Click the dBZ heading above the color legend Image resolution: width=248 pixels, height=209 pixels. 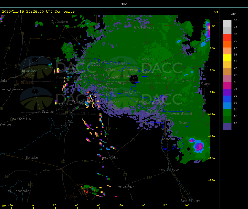[234, 14]
